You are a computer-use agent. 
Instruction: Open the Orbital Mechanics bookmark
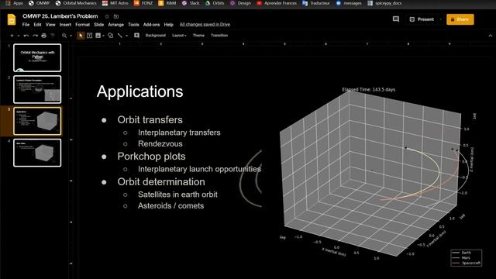pos(76,3)
